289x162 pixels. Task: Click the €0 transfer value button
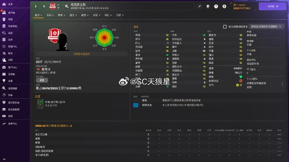pos(42,80)
